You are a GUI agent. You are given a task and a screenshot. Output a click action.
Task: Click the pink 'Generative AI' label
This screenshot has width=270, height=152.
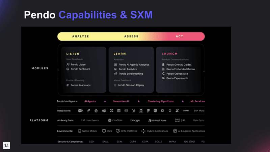pyautogui.click(x=121, y=101)
